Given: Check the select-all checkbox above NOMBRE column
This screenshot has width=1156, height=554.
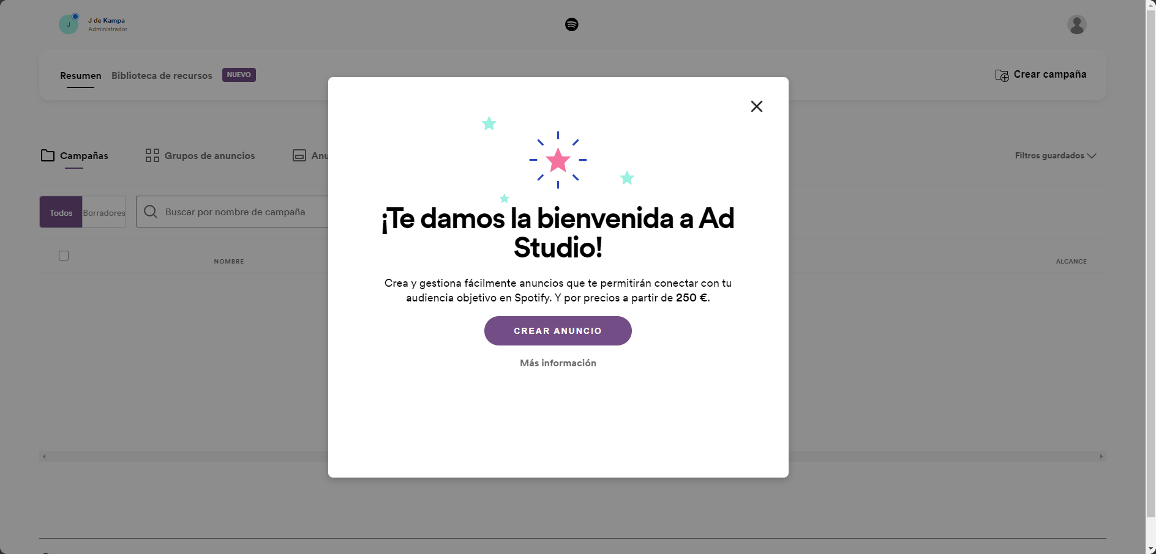Looking at the screenshot, I should pos(63,256).
